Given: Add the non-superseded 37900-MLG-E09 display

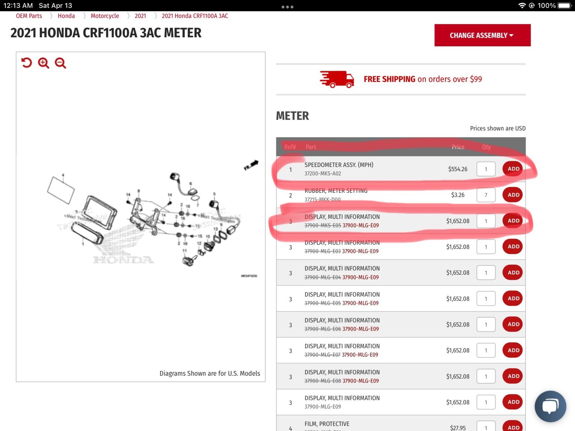Looking at the screenshot, I should pyautogui.click(x=513, y=402).
